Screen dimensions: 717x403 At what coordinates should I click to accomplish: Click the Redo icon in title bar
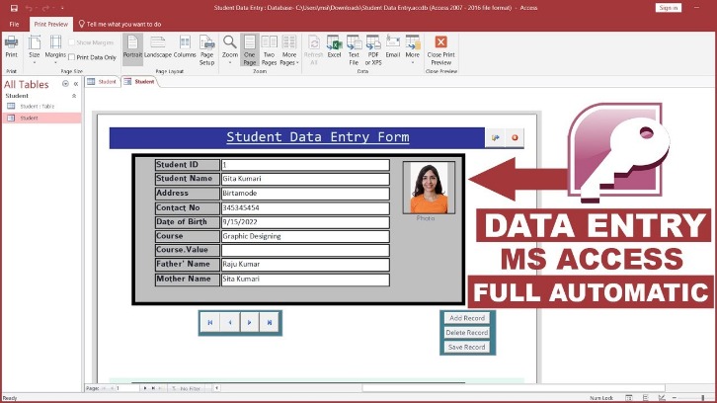coord(45,8)
